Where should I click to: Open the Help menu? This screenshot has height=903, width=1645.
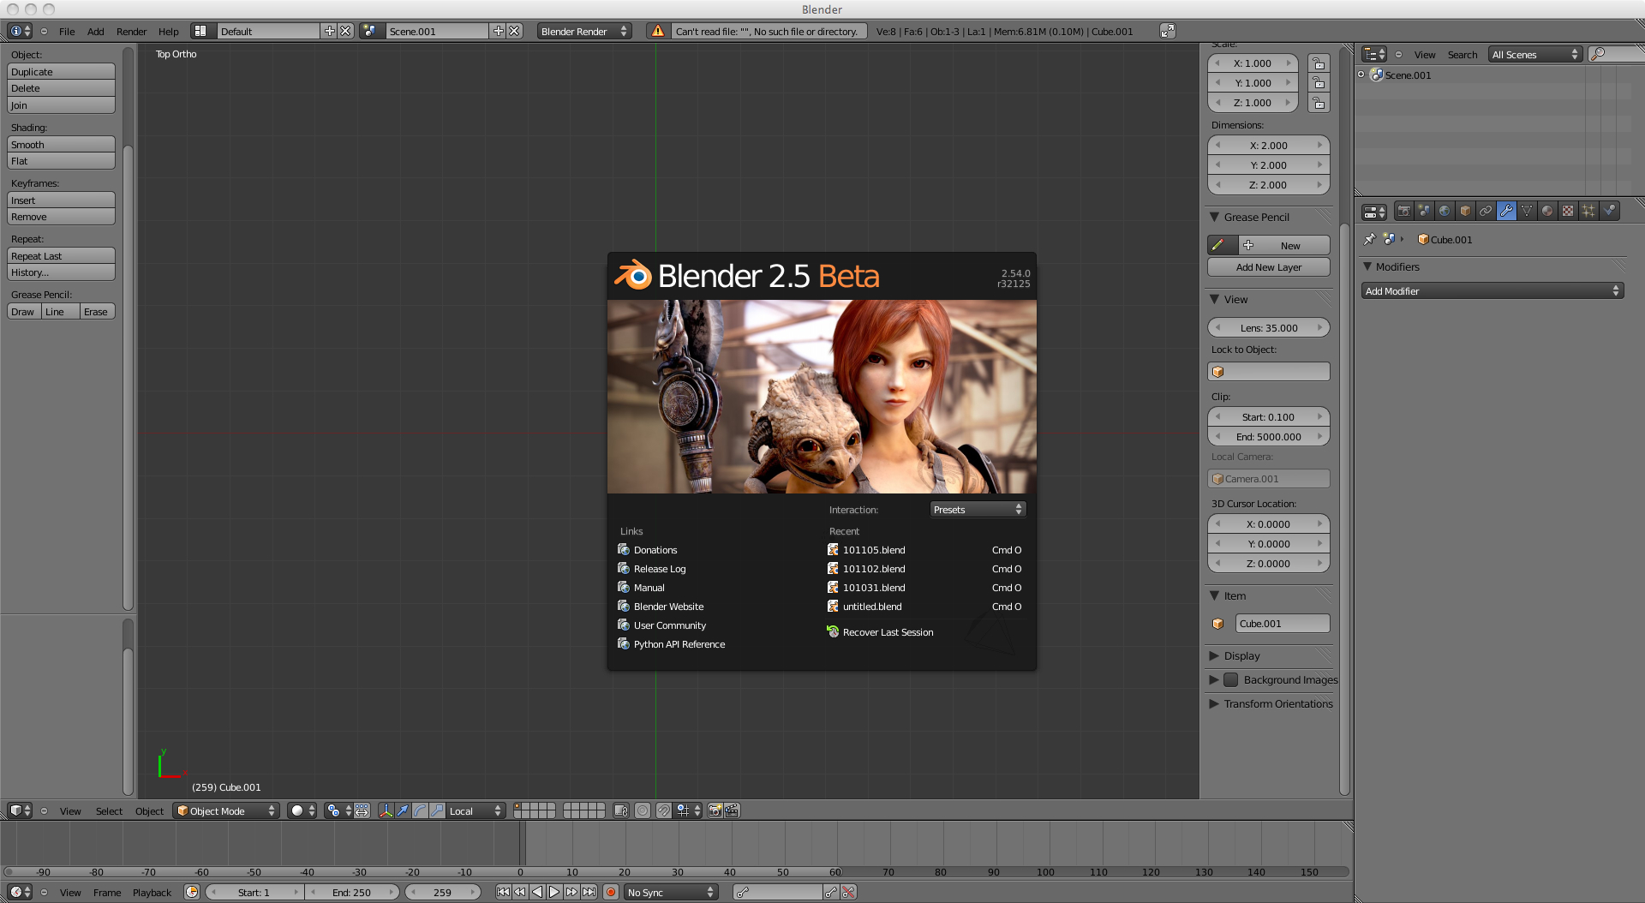click(x=168, y=31)
